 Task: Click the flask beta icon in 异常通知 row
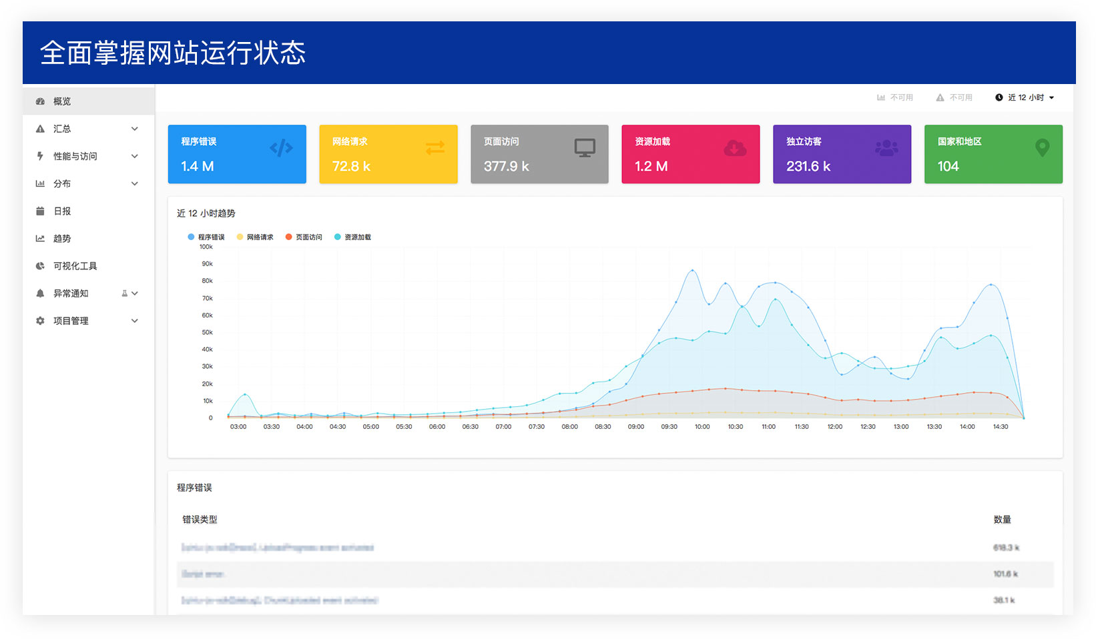124,293
